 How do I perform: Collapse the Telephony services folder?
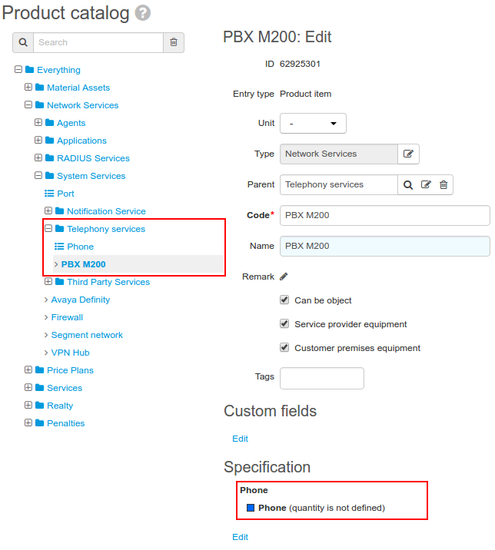click(x=48, y=228)
